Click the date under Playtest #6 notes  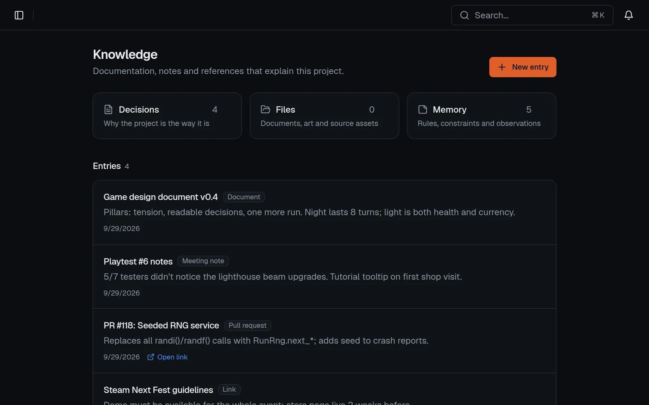point(122,293)
